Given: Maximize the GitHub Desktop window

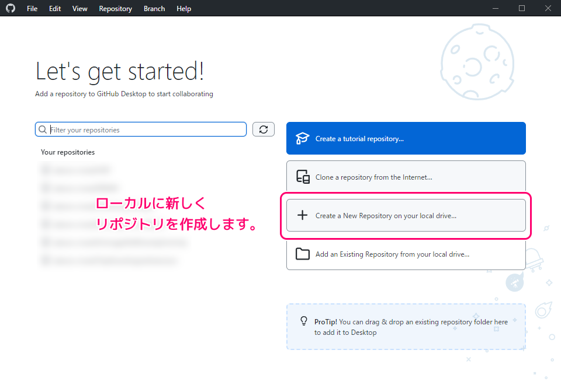Looking at the screenshot, I should click(x=522, y=8).
